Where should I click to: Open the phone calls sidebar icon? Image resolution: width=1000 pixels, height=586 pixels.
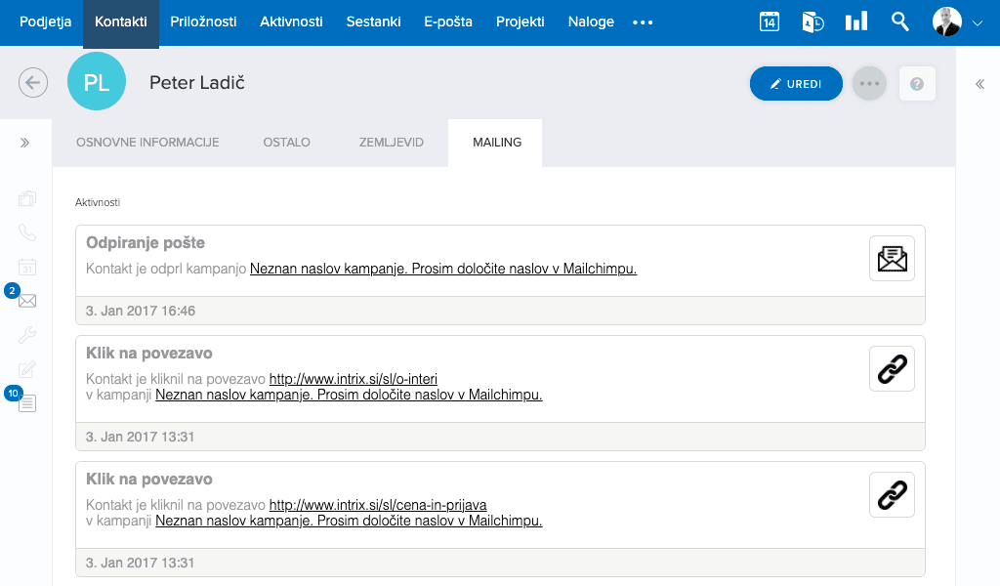point(26,232)
